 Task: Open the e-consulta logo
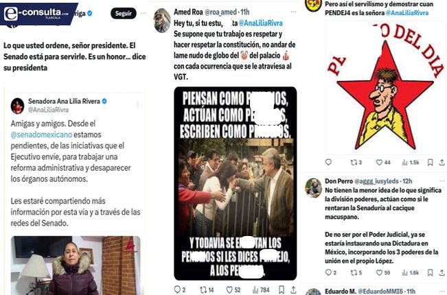pos(36,13)
